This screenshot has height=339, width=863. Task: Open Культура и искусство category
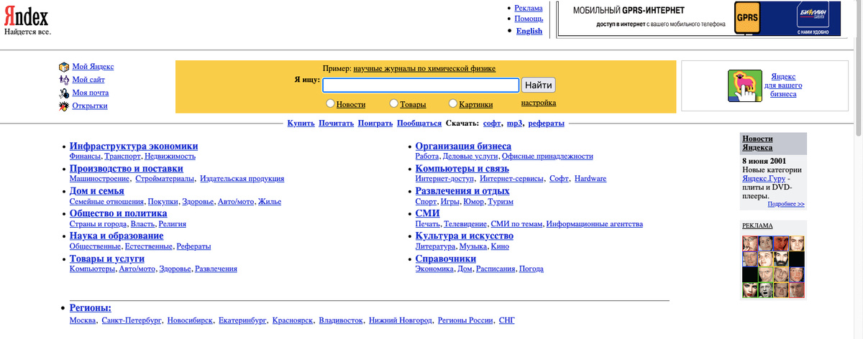(465, 235)
